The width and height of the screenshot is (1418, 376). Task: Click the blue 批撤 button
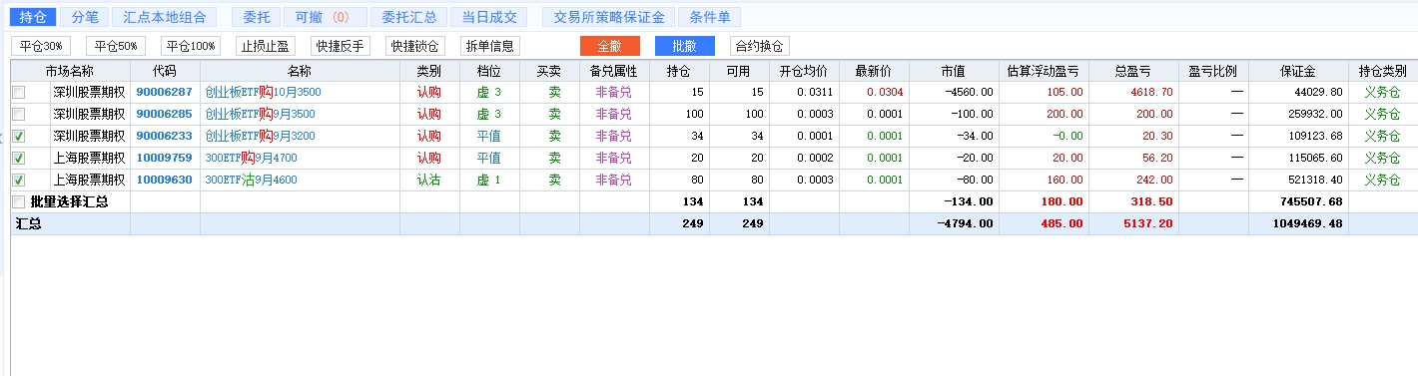coord(684,46)
